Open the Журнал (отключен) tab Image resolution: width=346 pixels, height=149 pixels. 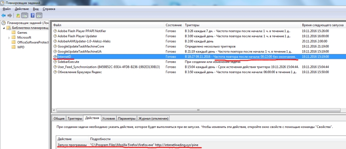[153, 118]
